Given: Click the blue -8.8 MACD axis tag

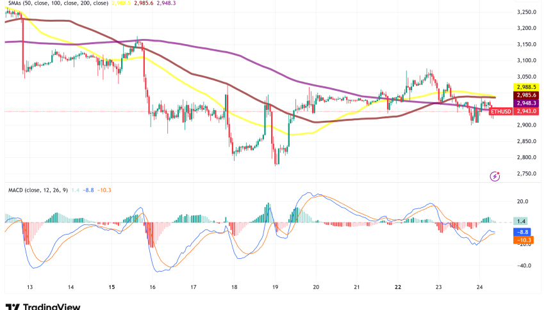Looking at the screenshot, I should click(x=525, y=231).
